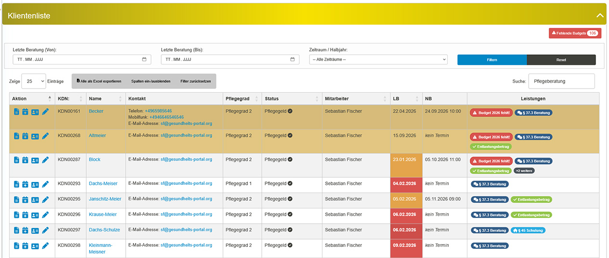Click Entlastungsbetrag badge in Altmeier row
This screenshot has width=609, height=258.
coord(491,146)
